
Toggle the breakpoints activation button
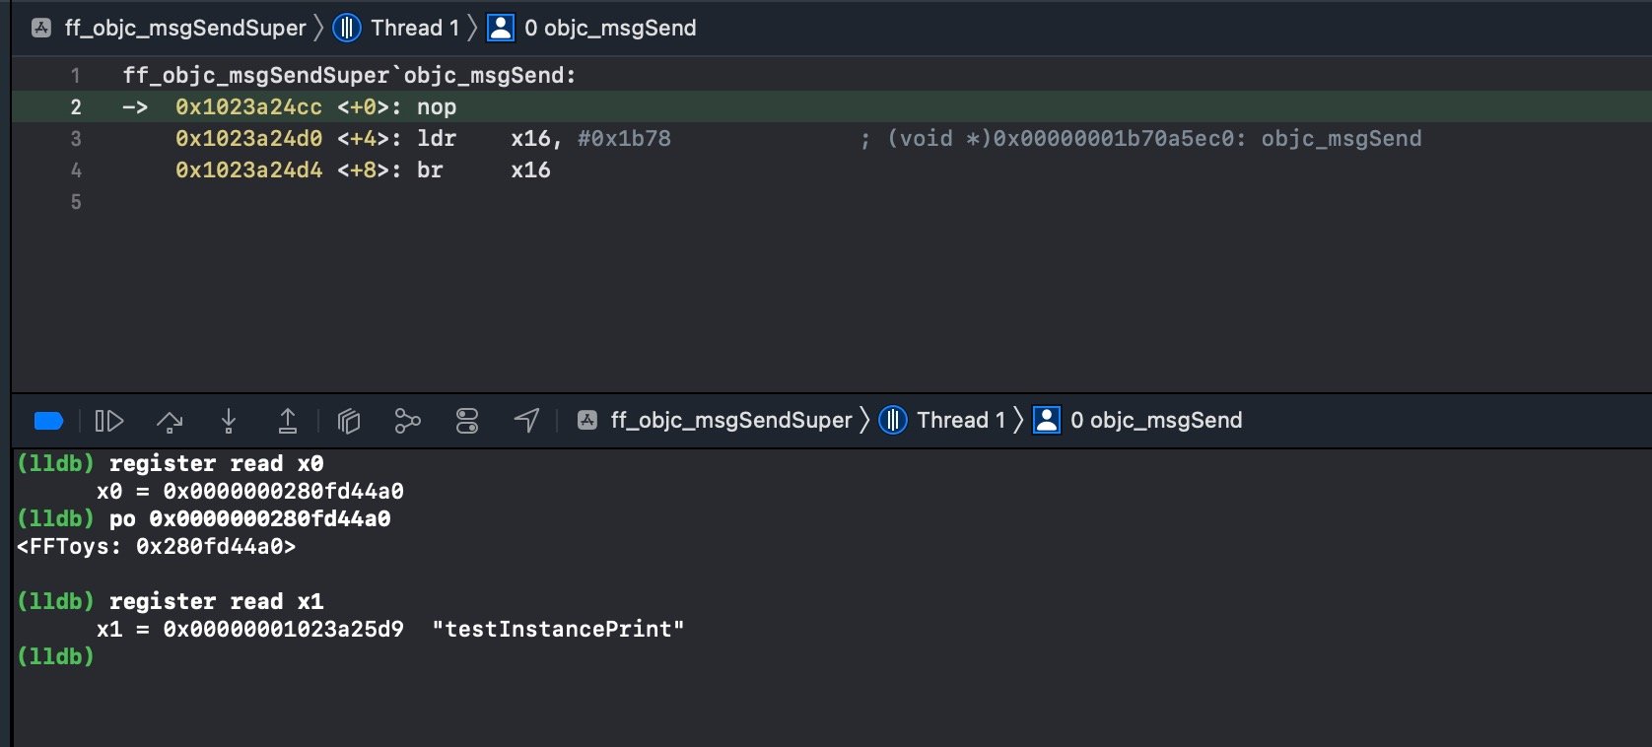(x=48, y=422)
